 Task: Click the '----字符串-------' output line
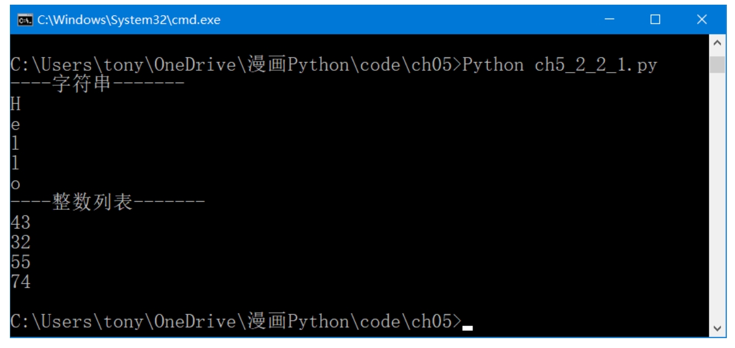pyautogui.click(x=98, y=84)
